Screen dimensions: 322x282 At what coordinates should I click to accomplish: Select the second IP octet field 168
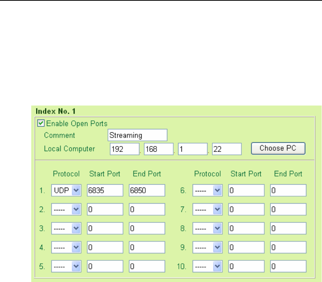158,149
